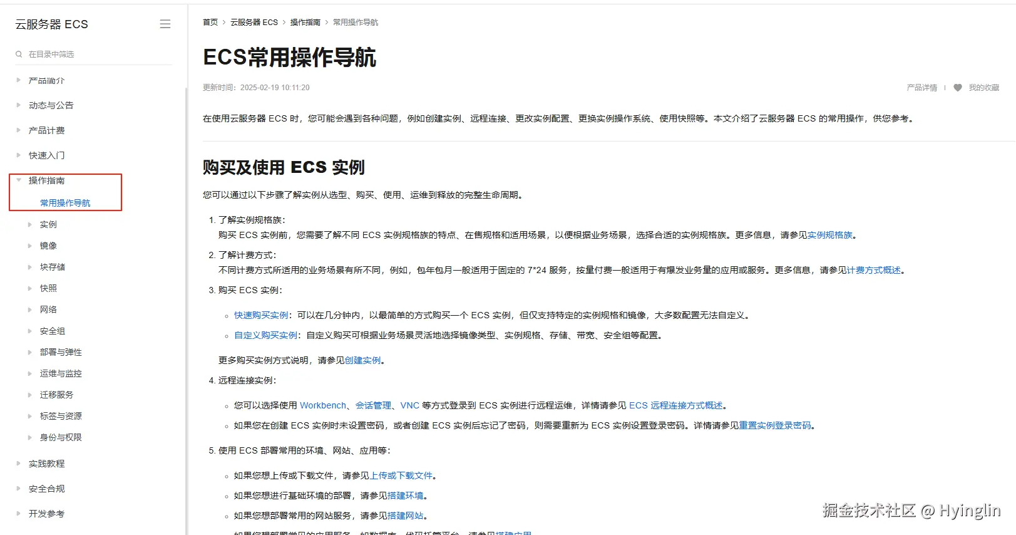Follow the 计费方式概述 link
The image size is (1016, 535).
[x=874, y=271]
